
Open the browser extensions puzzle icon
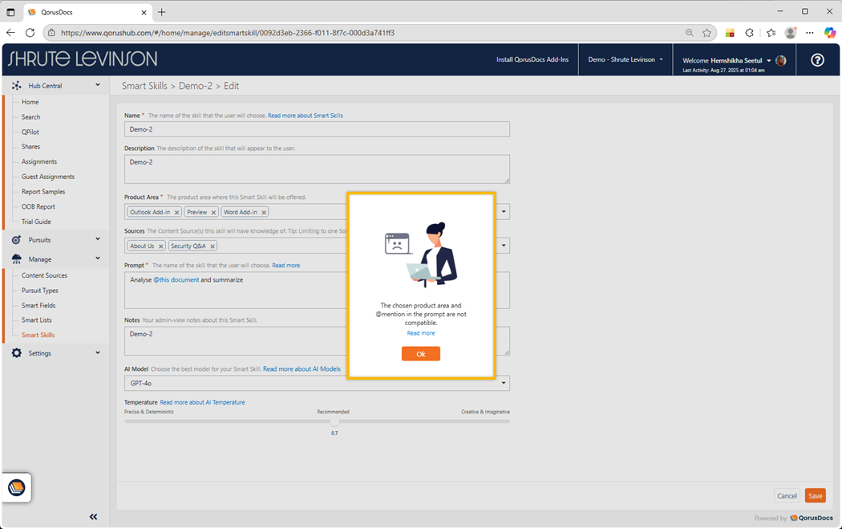[749, 33]
